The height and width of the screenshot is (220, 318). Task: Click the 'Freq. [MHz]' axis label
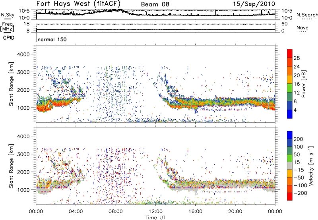7,27
